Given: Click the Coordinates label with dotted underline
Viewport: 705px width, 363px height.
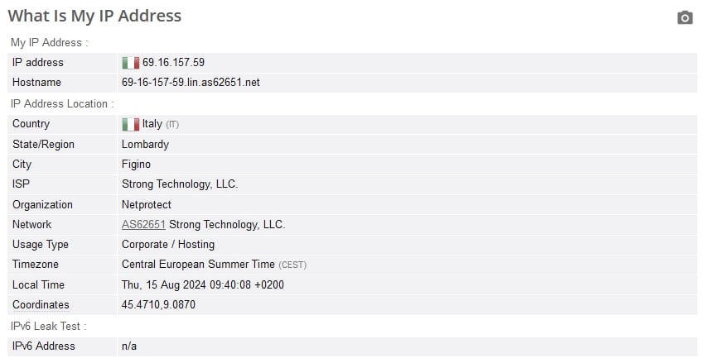Looking at the screenshot, I should (41, 304).
